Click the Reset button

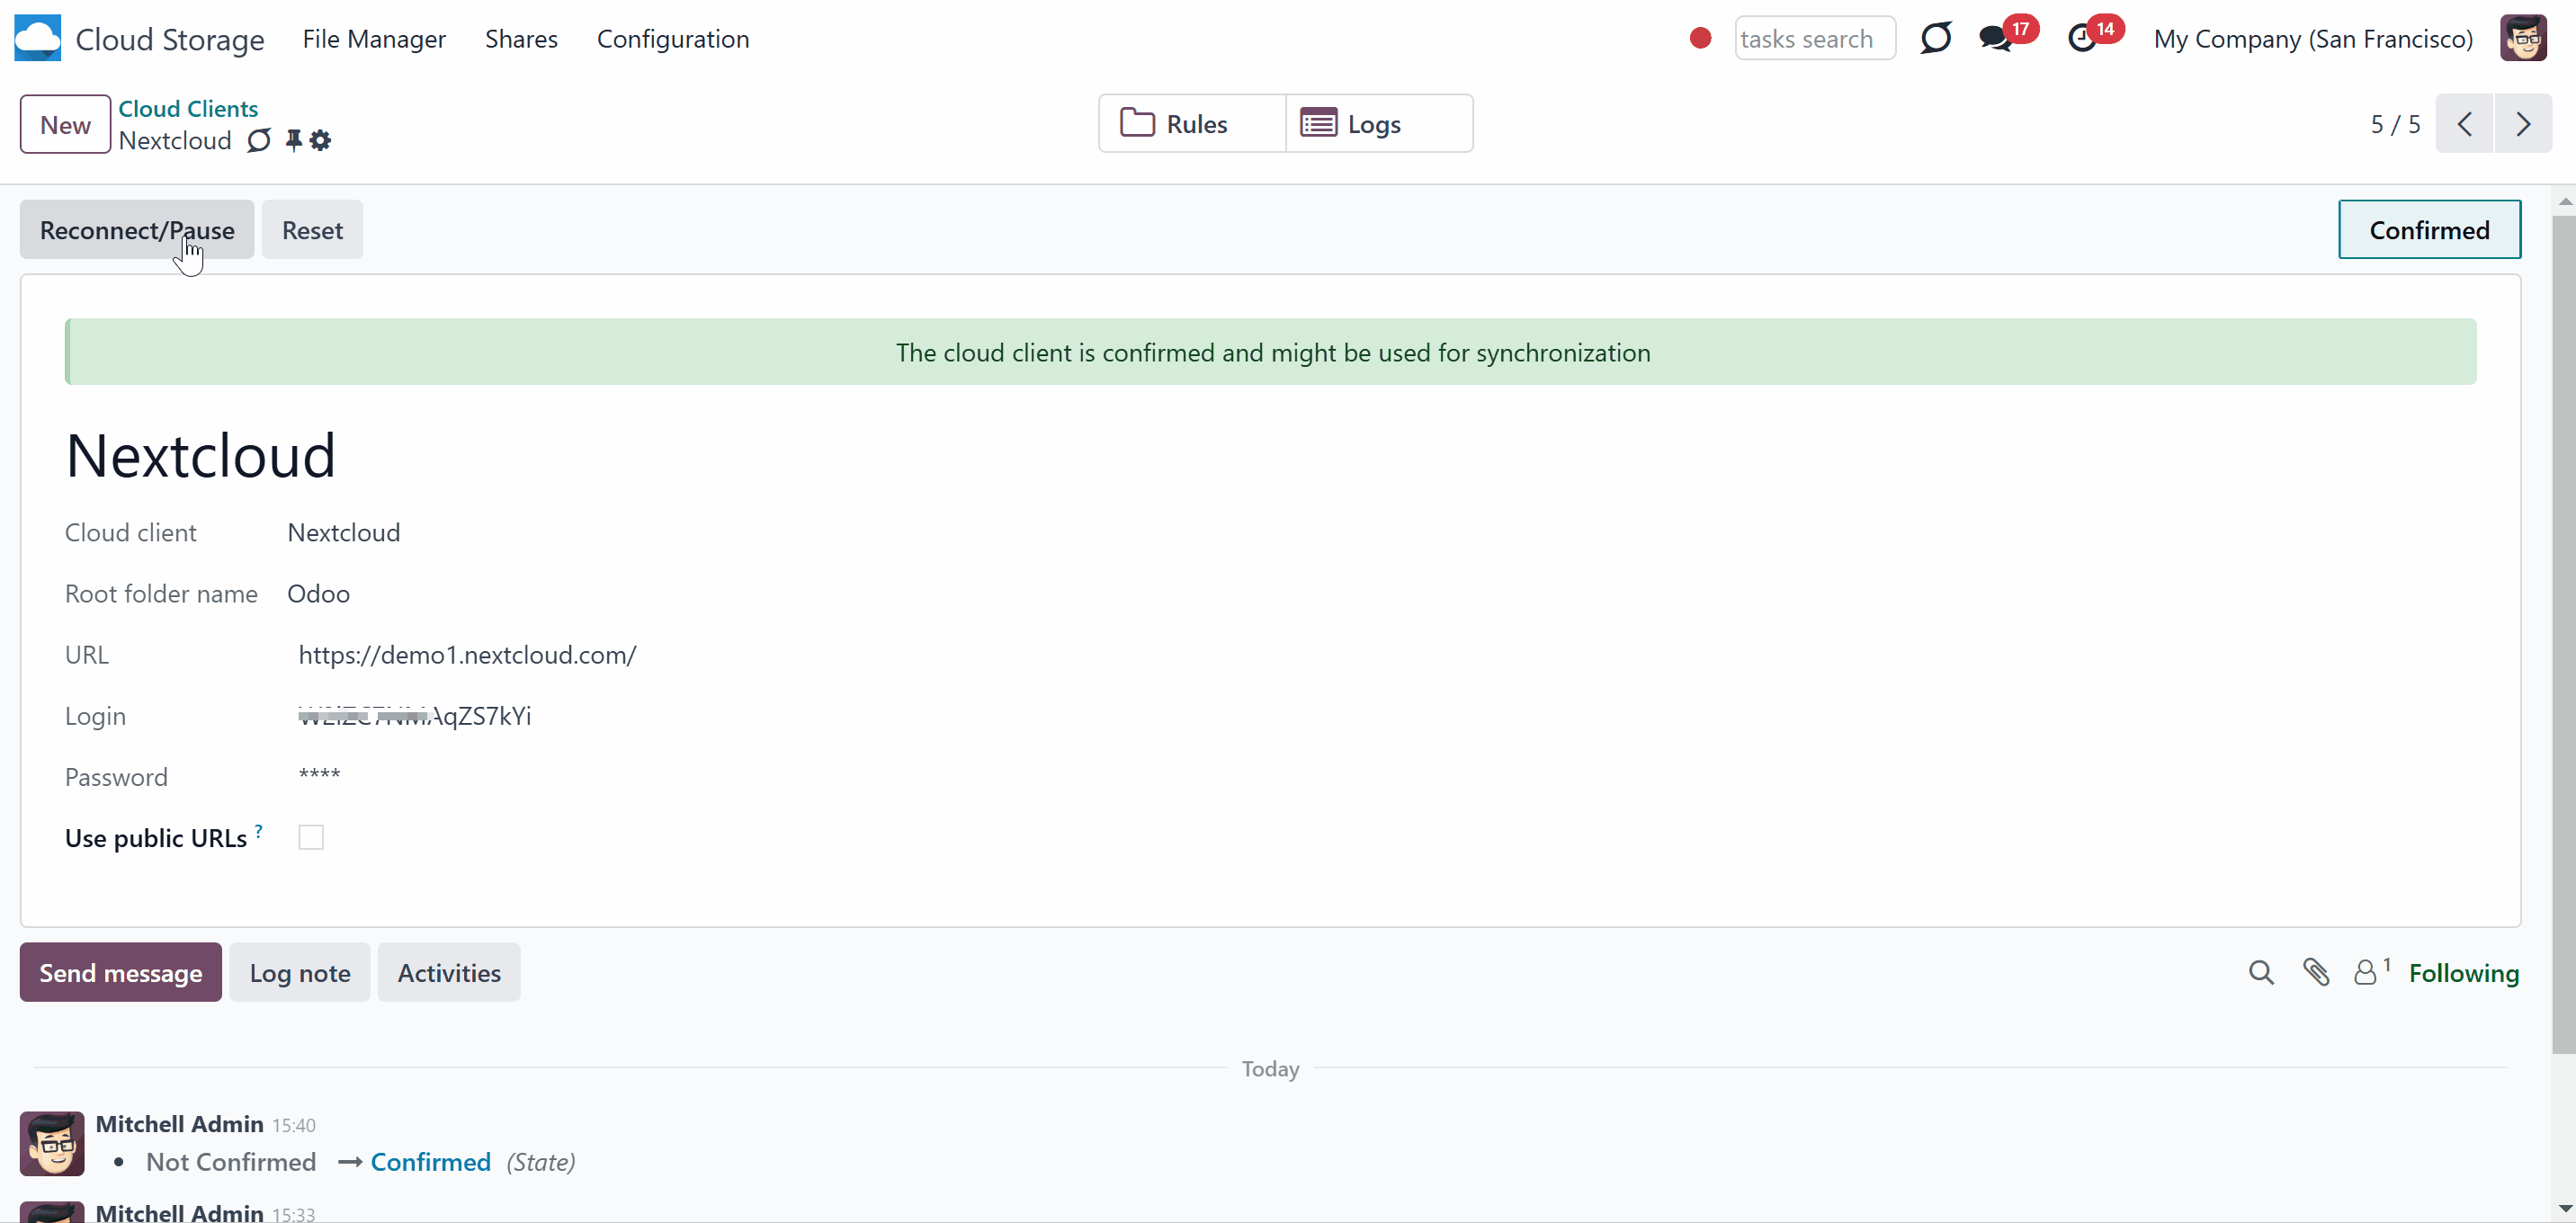312,229
